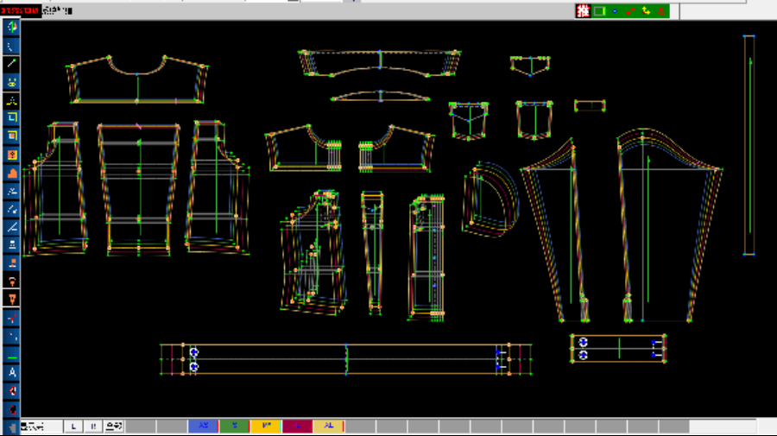Click the red 推 grading icon
Image resolution: width=777 pixels, height=436 pixels.
point(584,11)
